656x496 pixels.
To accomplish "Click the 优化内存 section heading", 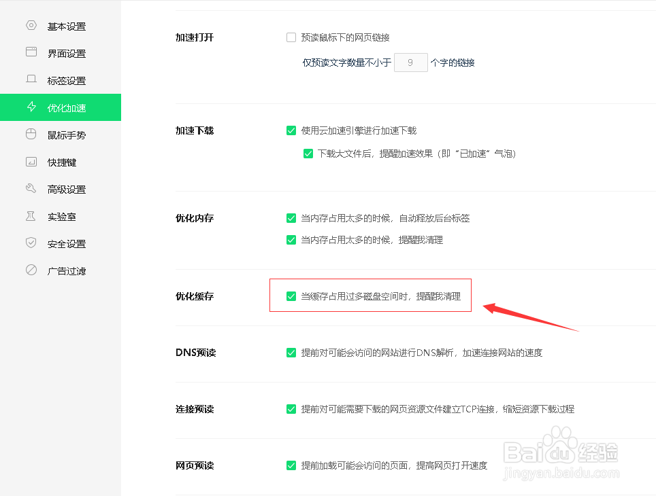I will 195,218.
